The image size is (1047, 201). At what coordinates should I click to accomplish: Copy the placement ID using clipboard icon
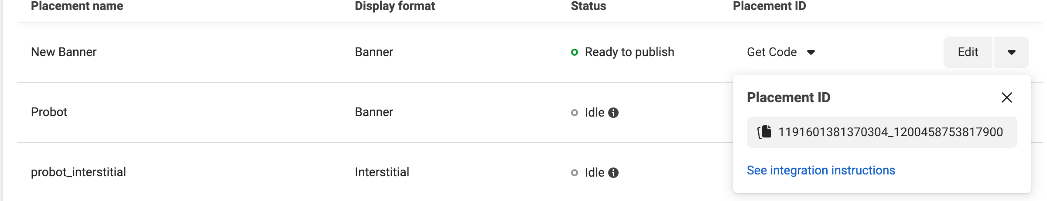click(764, 132)
